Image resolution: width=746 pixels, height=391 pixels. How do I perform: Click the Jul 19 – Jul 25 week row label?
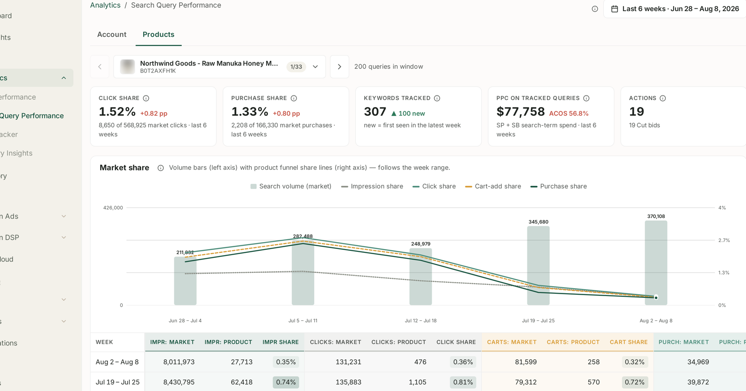(117, 382)
